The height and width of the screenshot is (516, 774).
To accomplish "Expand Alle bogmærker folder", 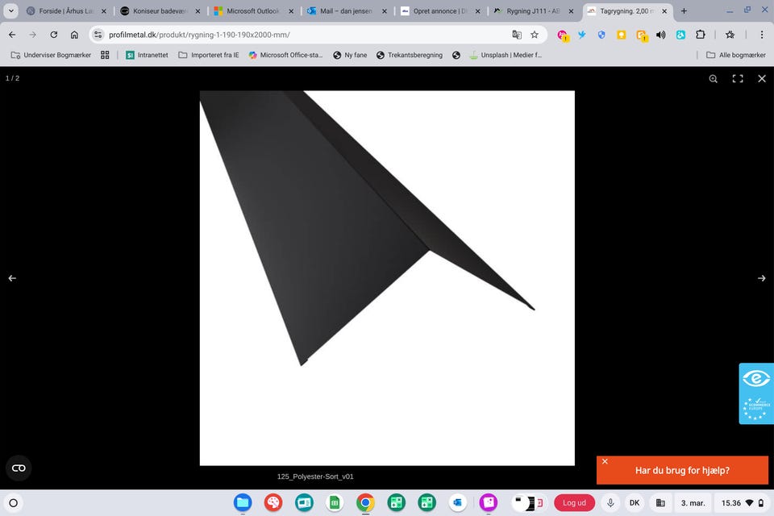I will (736, 55).
